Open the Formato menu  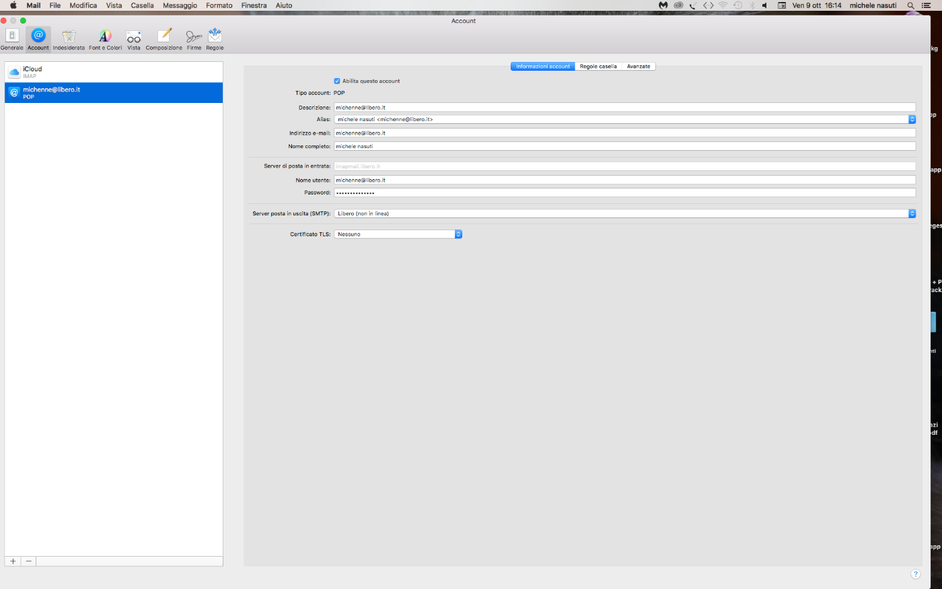[x=219, y=5]
